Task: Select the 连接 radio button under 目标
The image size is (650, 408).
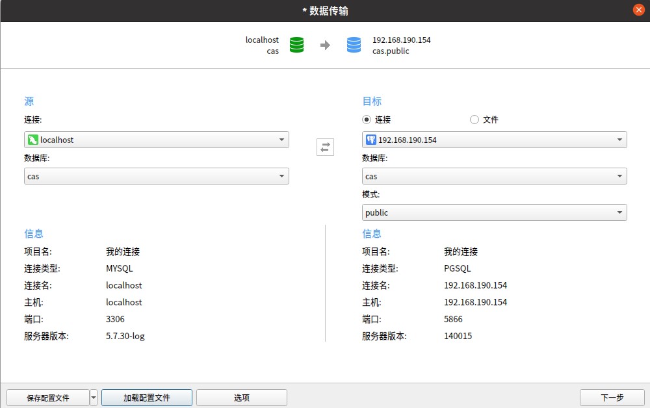Action: [x=367, y=120]
